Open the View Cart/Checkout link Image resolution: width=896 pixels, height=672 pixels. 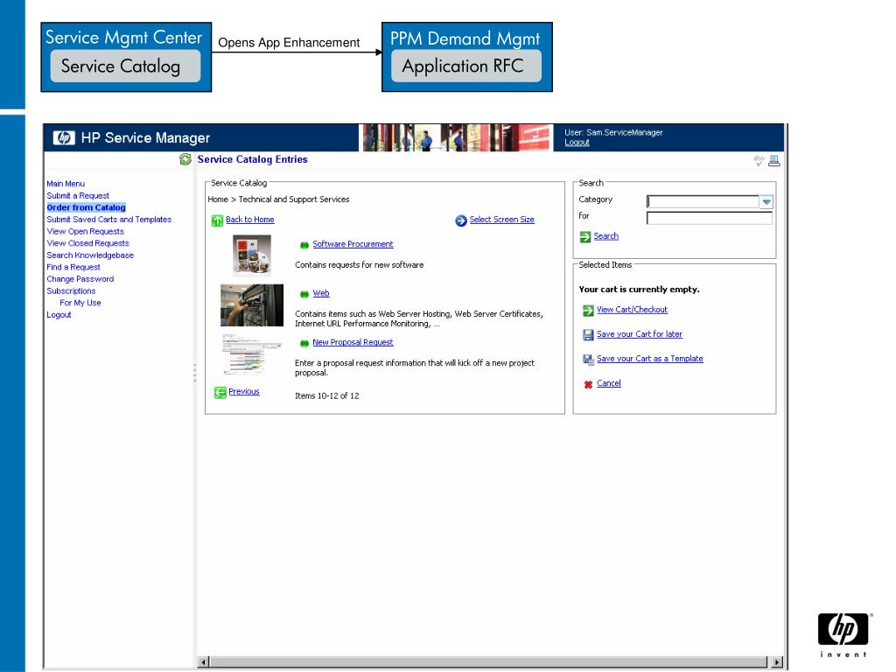click(x=632, y=311)
